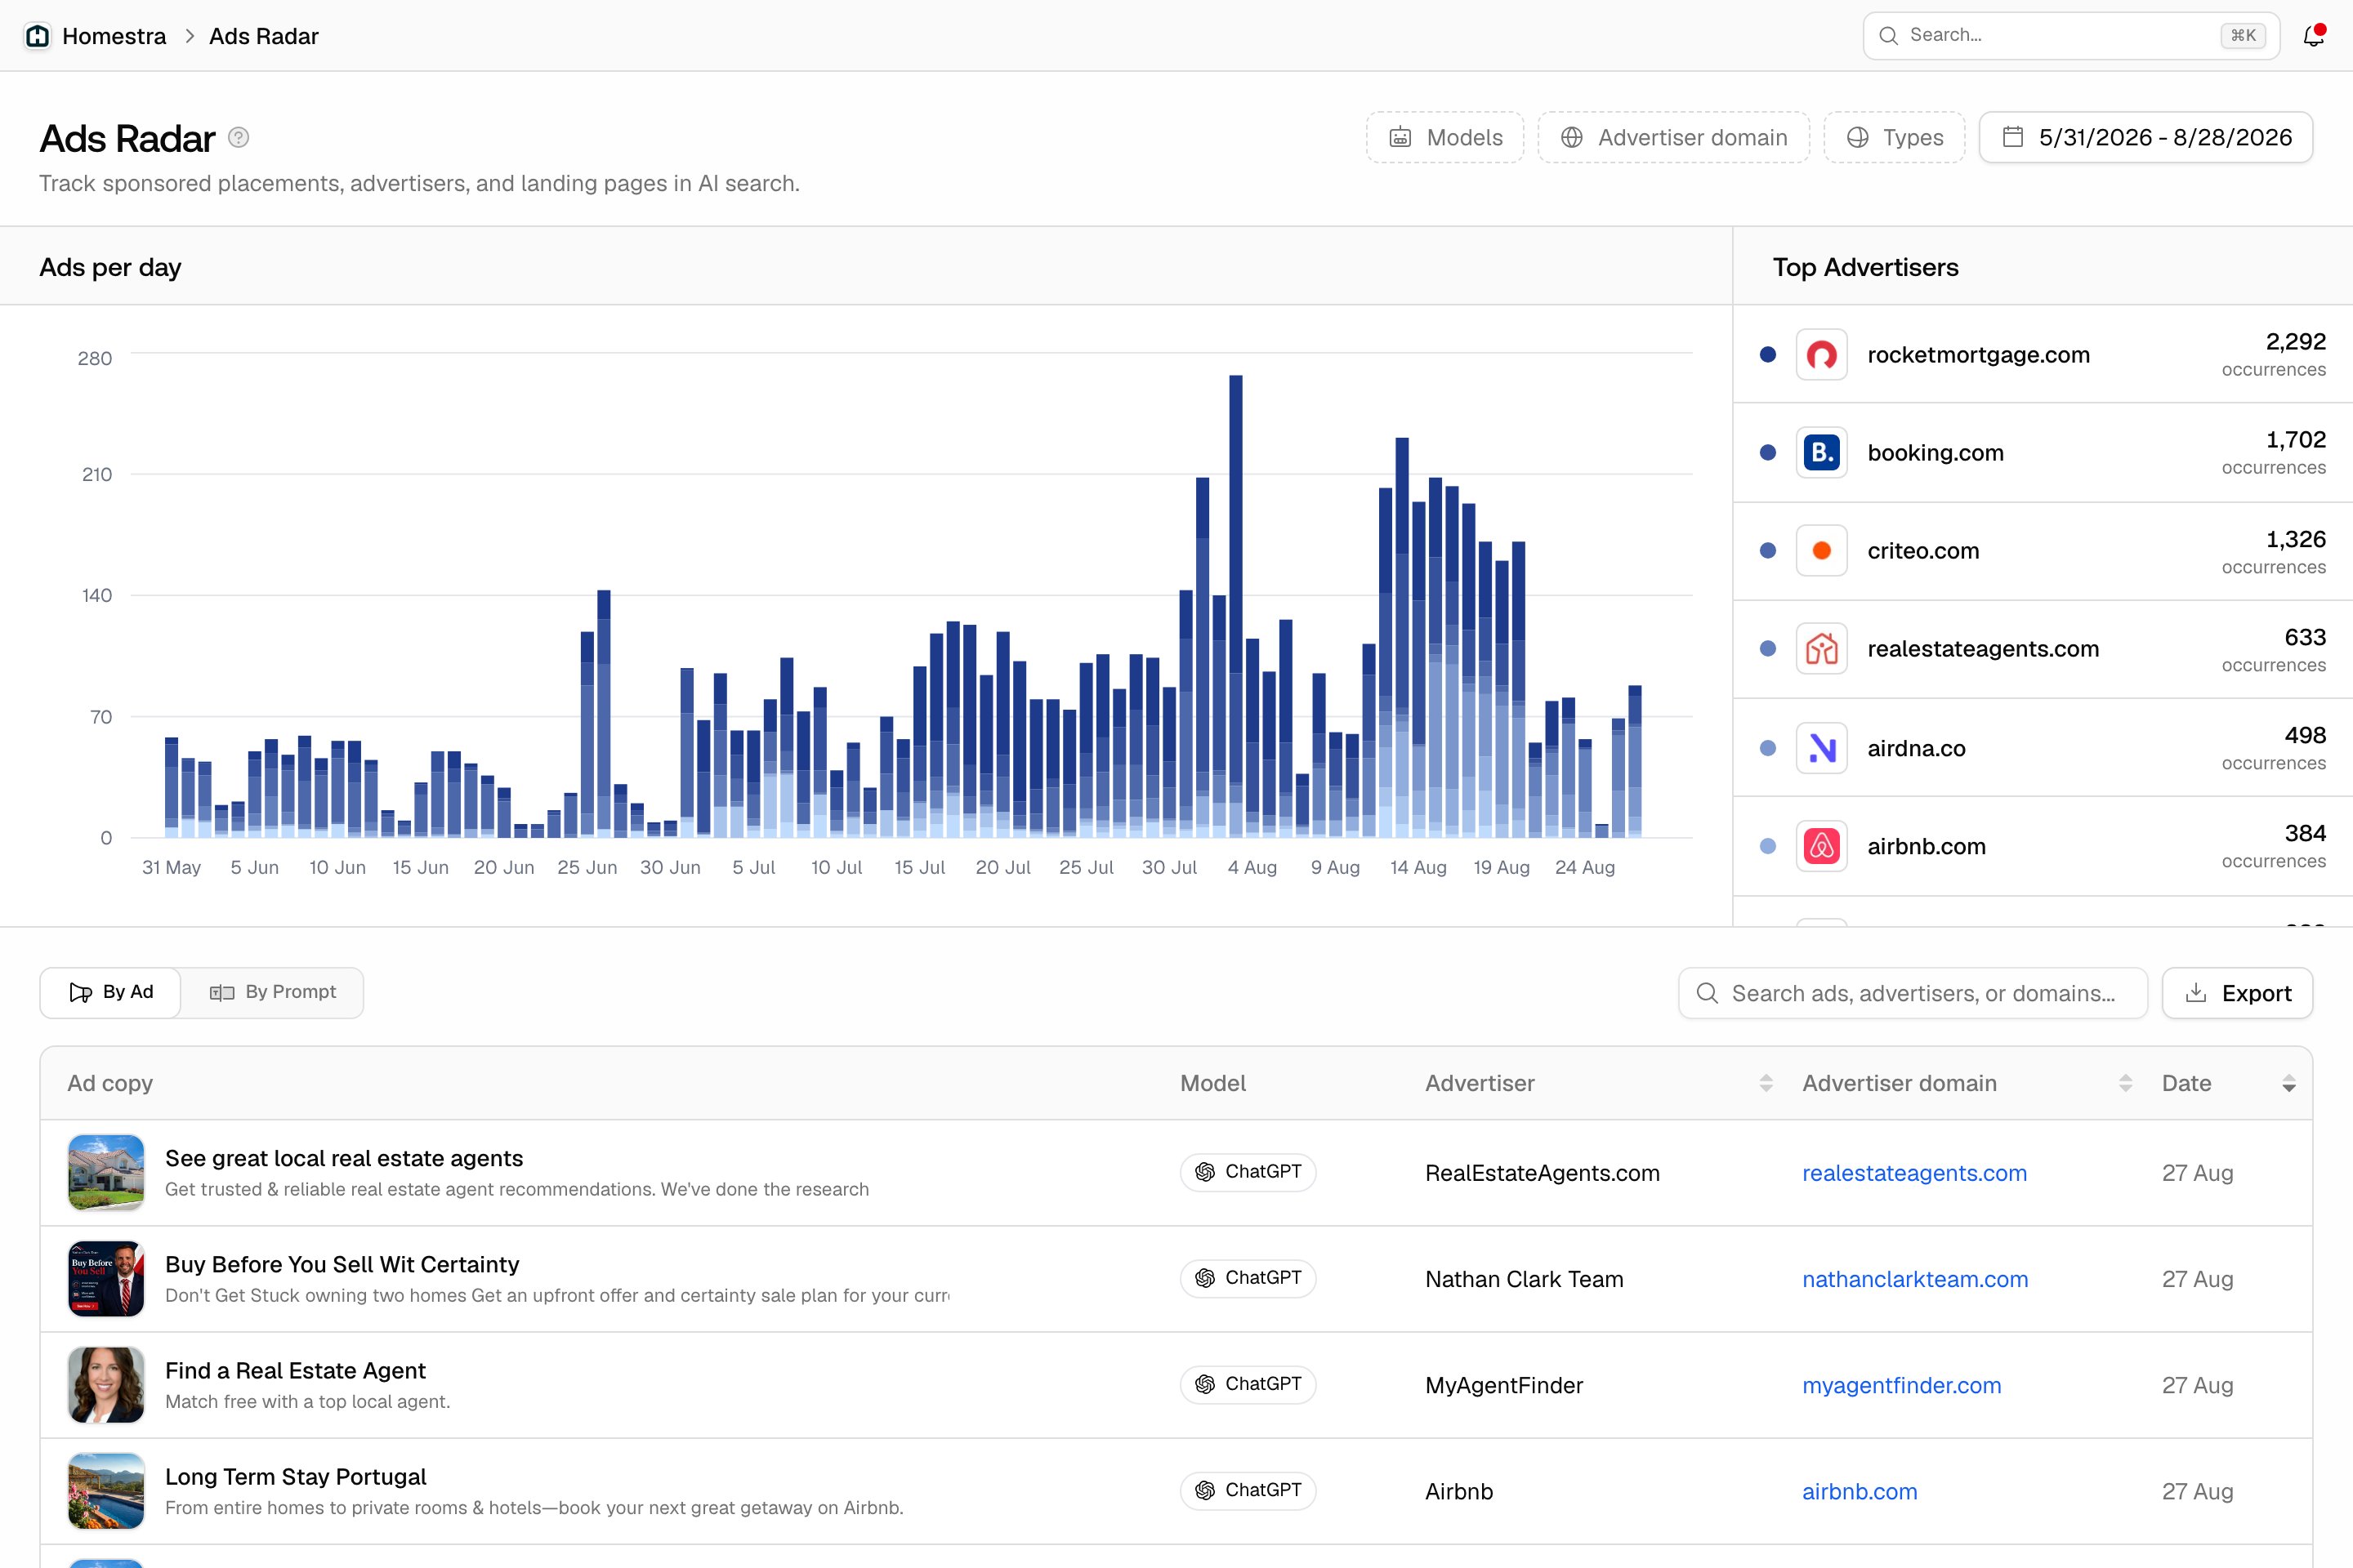Click the airbnb.com logo icon
Screen dimensions: 2353x1568
[1821, 846]
